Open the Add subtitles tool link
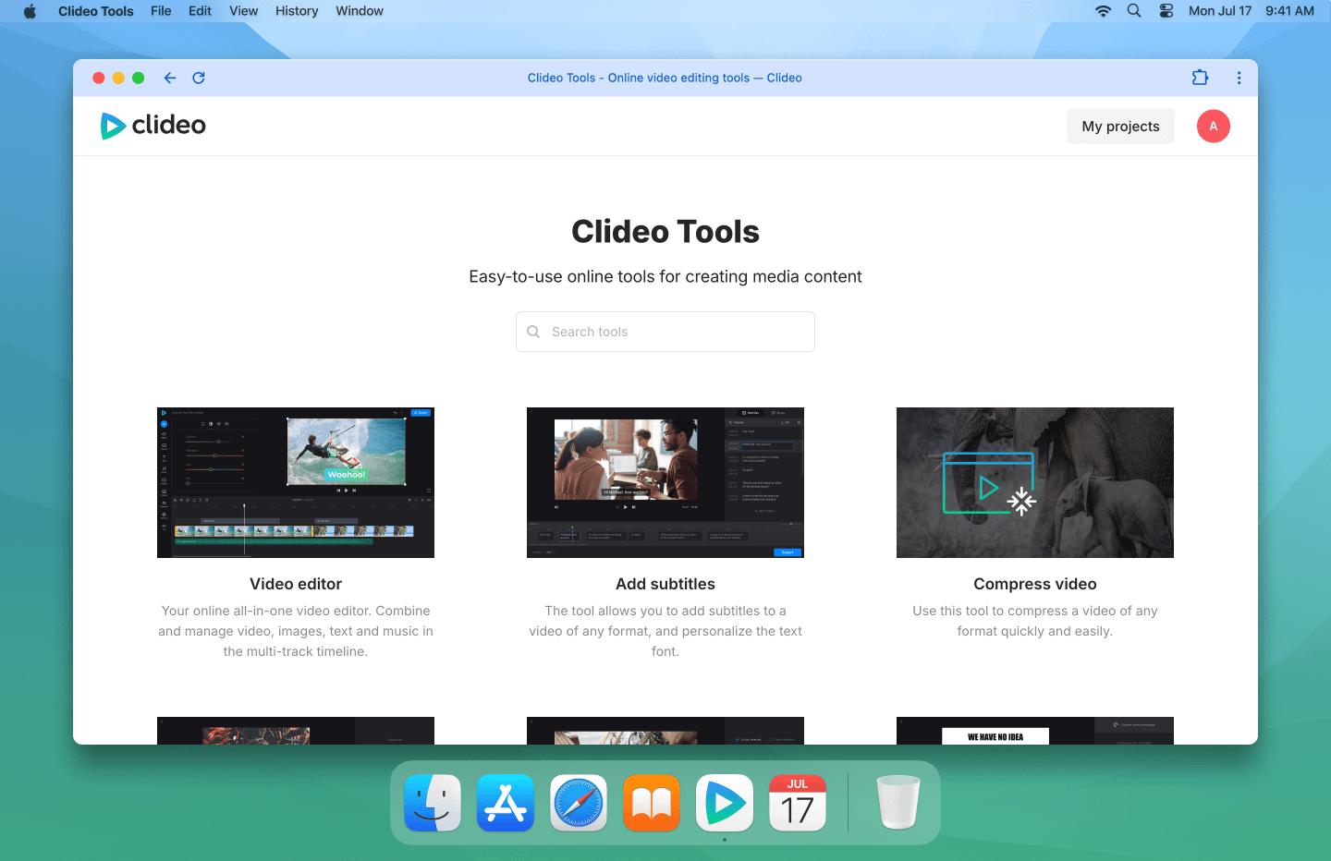 point(665,584)
